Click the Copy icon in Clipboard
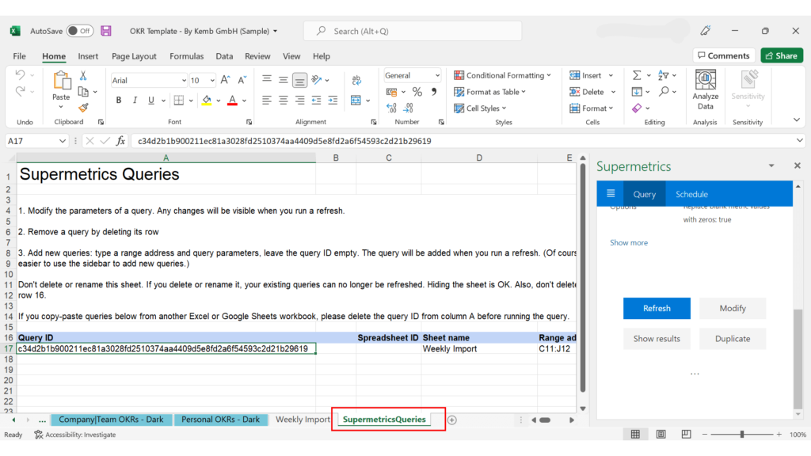 (82, 92)
